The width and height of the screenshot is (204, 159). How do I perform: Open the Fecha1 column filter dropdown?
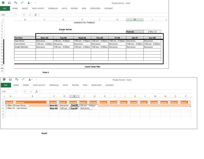pos(58,102)
